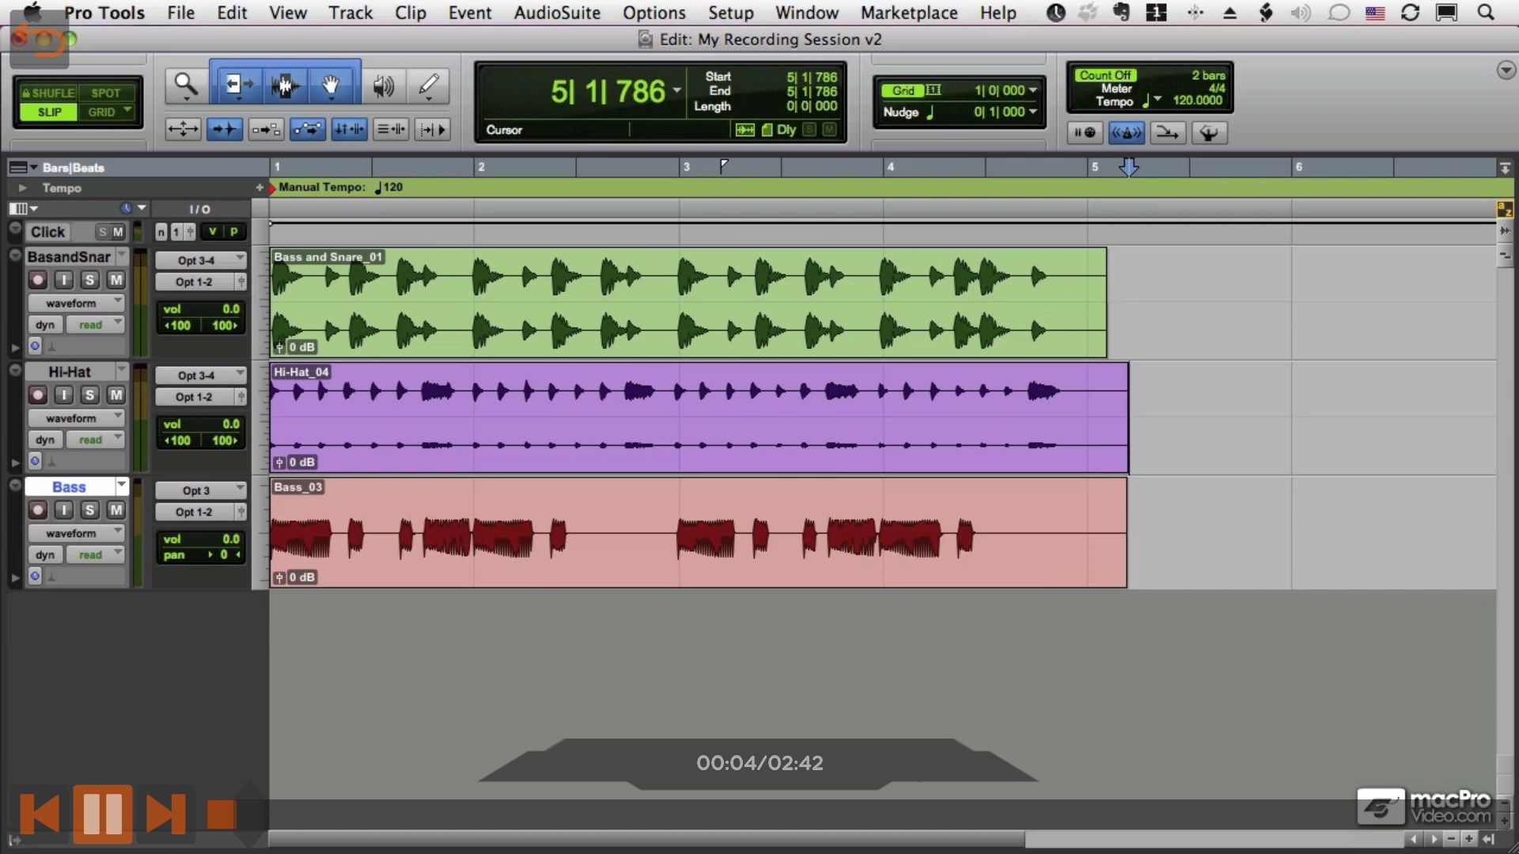The width and height of the screenshot is (1519, 854).
Task: Open the main counter format dropdown arrow
Action: click(677, 91)
